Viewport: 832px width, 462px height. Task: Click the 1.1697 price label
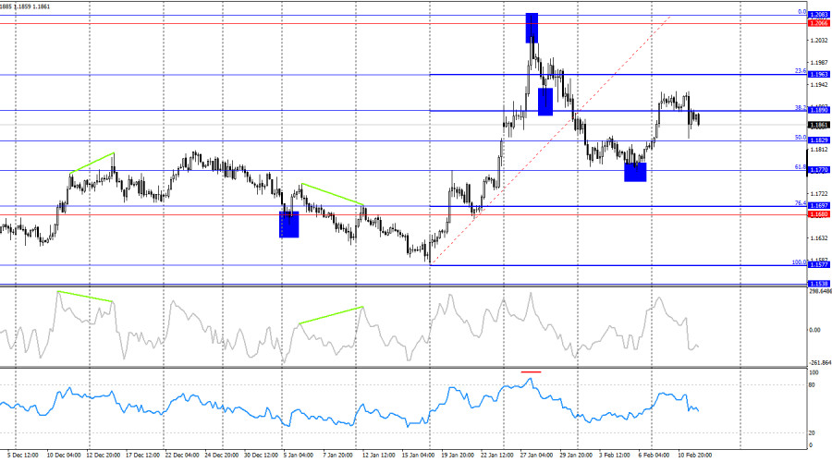[x=819, y=206]
